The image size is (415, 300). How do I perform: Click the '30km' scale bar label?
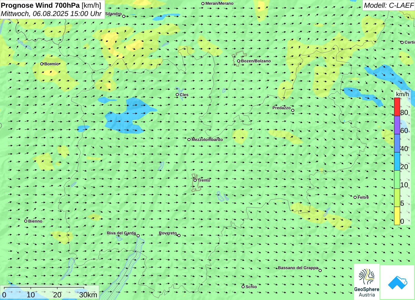point(88,295)
